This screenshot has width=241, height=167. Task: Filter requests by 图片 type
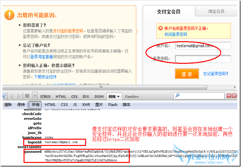click(99, 105)
